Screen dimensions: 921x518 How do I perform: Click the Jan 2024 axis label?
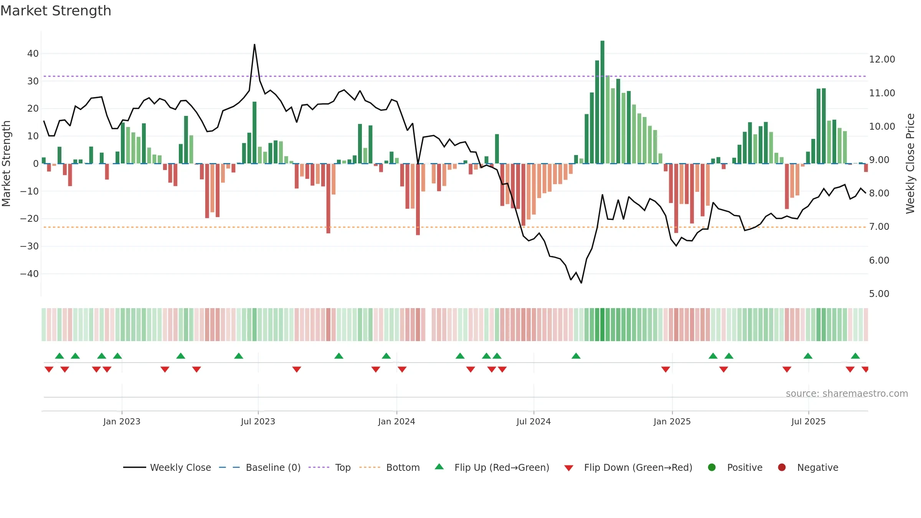396,421
